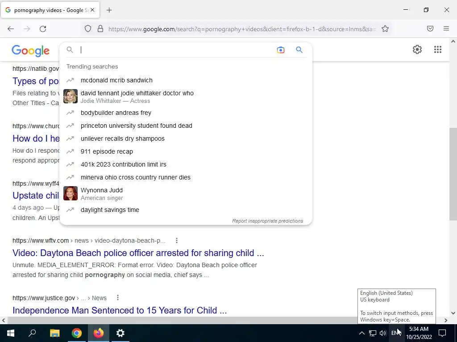This screenshot has width=457, height=342.
Task: Select princeton university student found dead suggestion
Action: point(186,126)
